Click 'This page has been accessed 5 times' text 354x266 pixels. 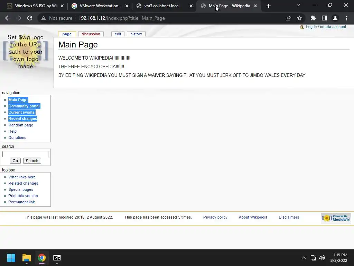point(158,217)
